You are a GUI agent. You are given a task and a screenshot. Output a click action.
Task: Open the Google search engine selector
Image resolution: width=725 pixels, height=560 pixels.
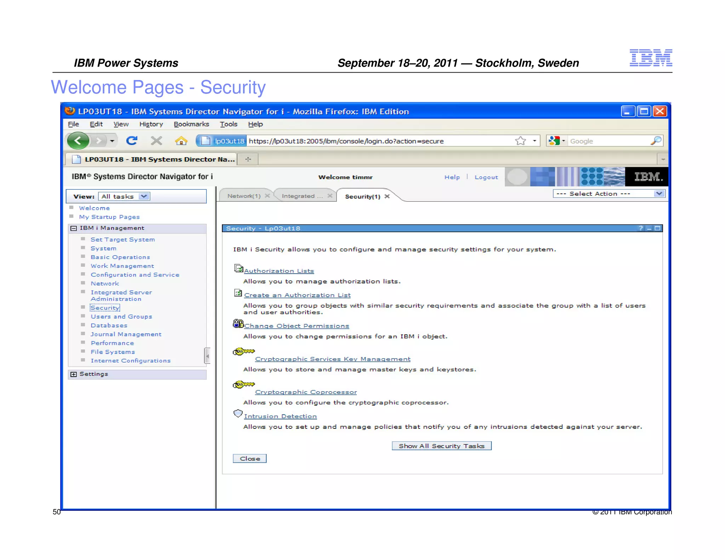[556, 141]
